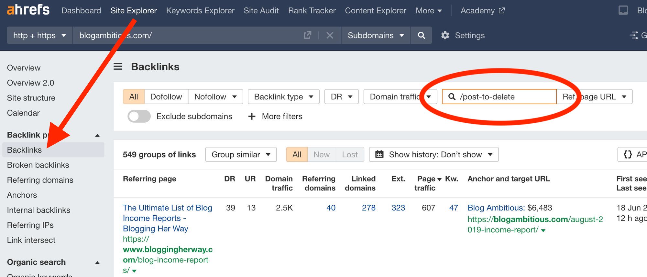The width and height of the screenshot is (647, 277).
Task: Expand bloggingherway.com URL dropdown arrow
Action: coord(134,271)
